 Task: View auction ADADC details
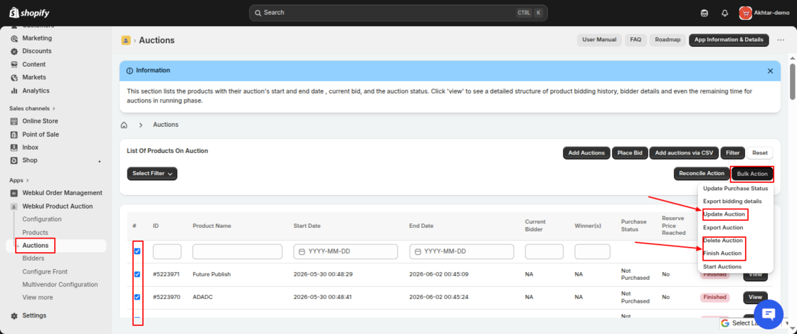(x=755, y=298)
